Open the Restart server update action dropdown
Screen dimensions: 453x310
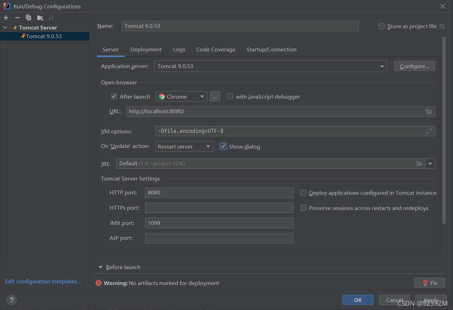[184, 146]
